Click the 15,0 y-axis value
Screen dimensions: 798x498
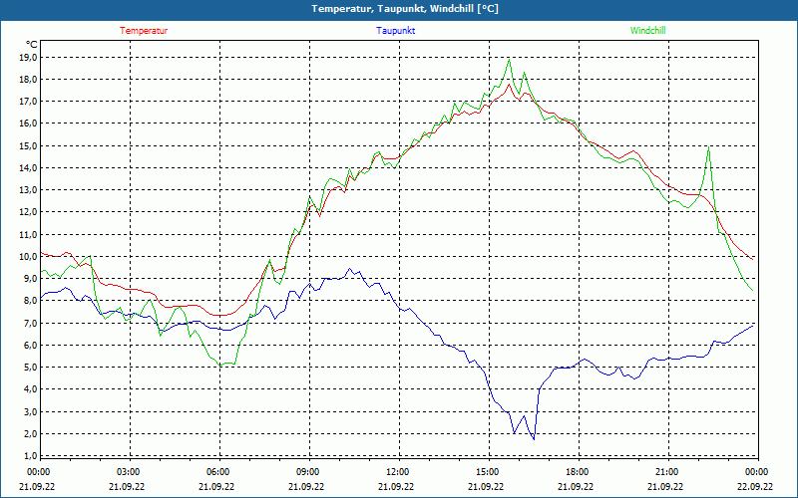(28, 145)
